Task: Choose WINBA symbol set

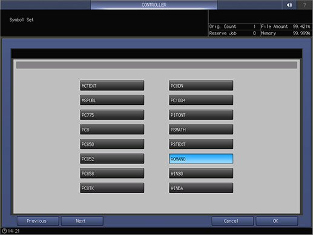Action: pos(201,188)
